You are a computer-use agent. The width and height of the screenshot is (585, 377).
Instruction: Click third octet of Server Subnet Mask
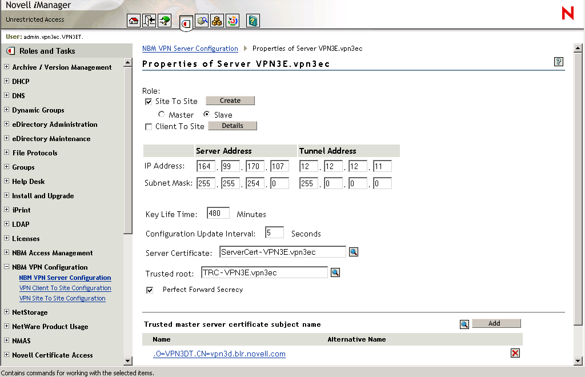[255, 183]
